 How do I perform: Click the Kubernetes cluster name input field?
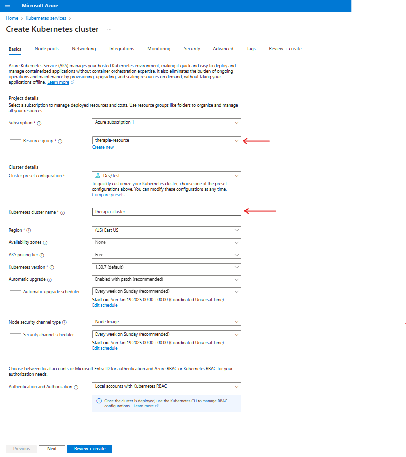[167, 212]
